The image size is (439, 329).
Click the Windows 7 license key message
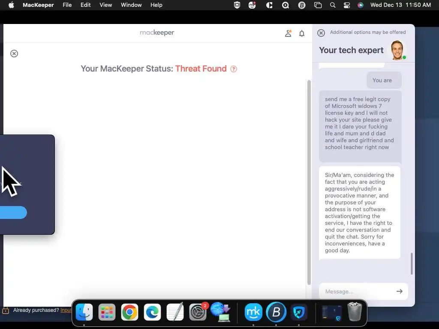point(360,126)
